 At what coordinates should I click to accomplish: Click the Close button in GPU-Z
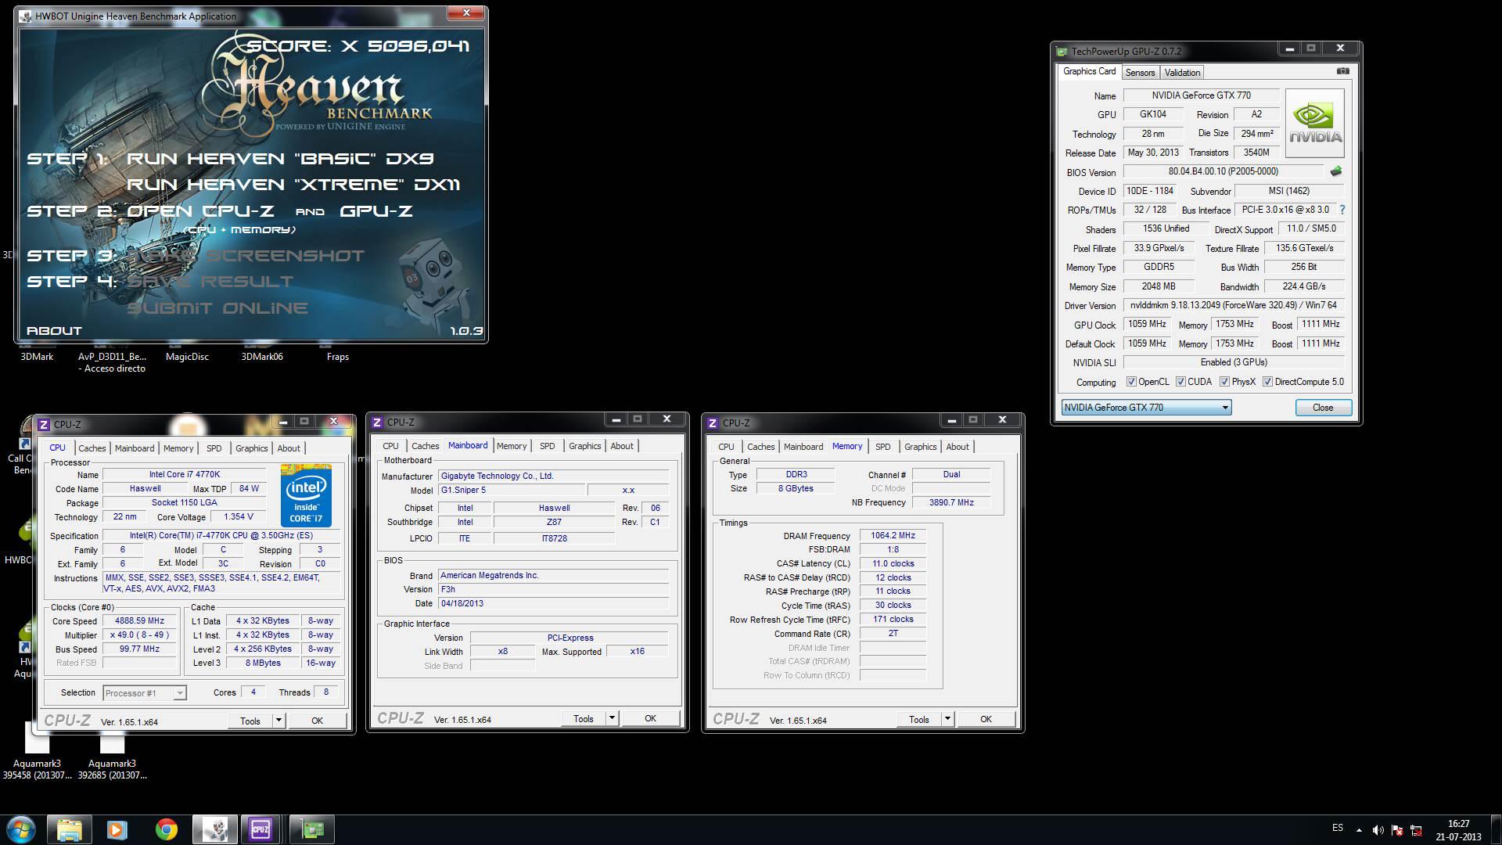[x=1323, y=408]
